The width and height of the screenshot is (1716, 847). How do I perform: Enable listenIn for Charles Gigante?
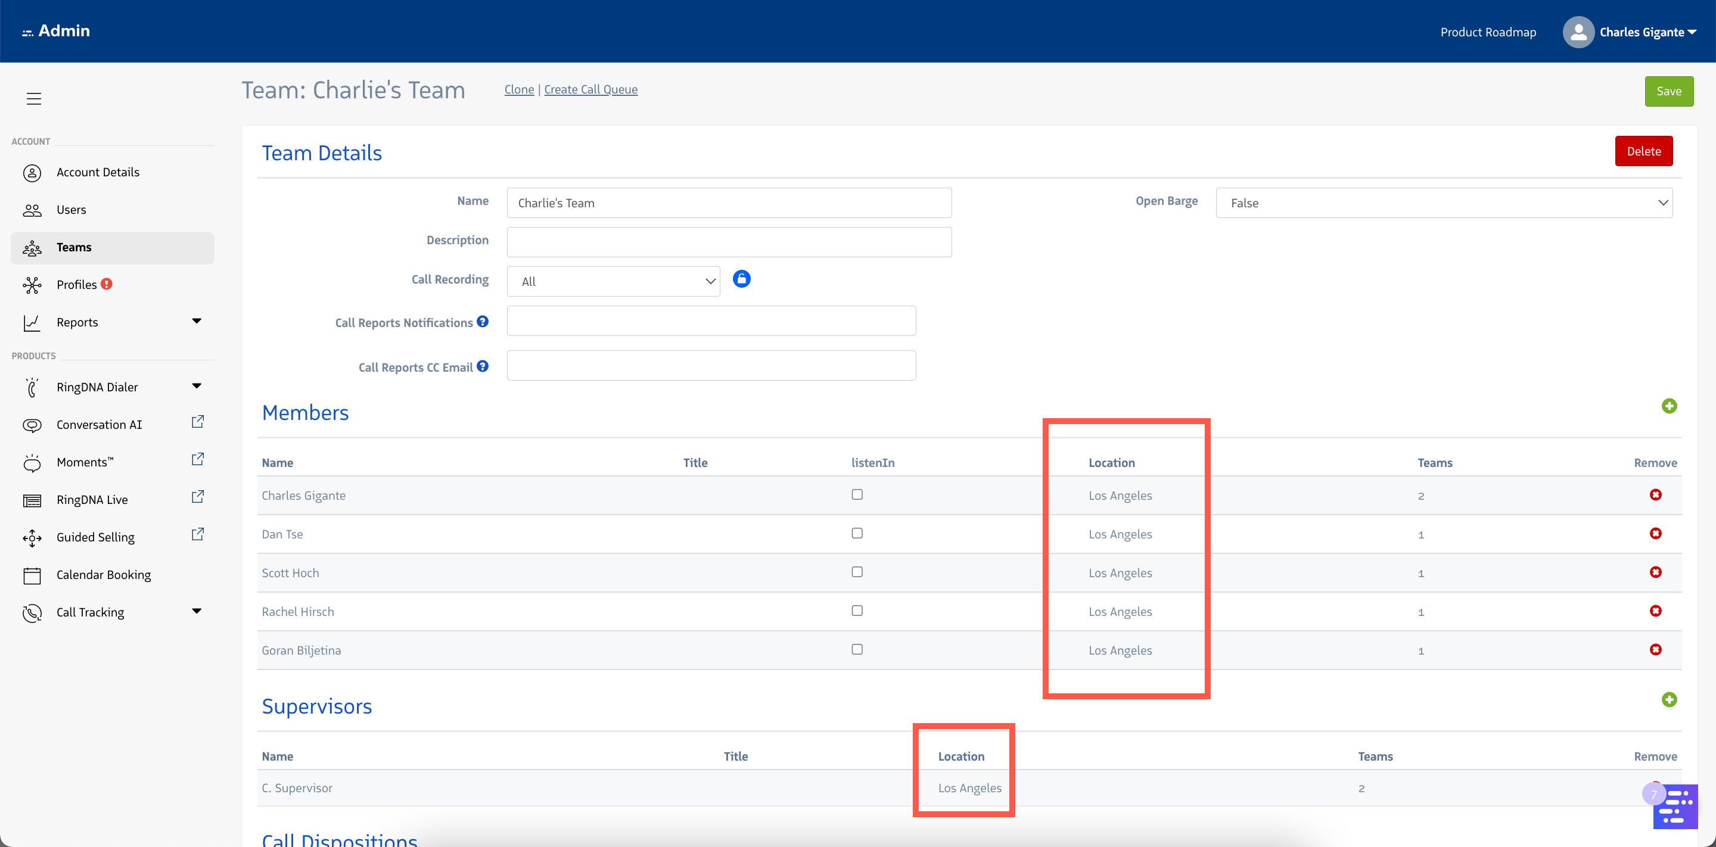(x=857, y=494)
